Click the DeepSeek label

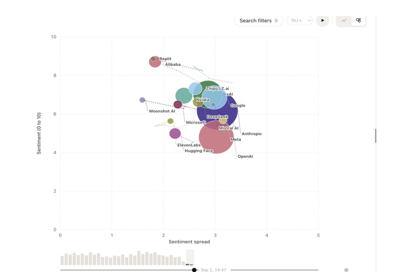217,117
